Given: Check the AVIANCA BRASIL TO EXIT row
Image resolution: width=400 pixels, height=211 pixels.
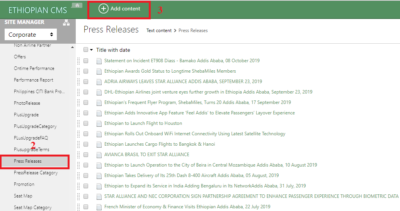Looking at the screenshot, I should (86, 155).
